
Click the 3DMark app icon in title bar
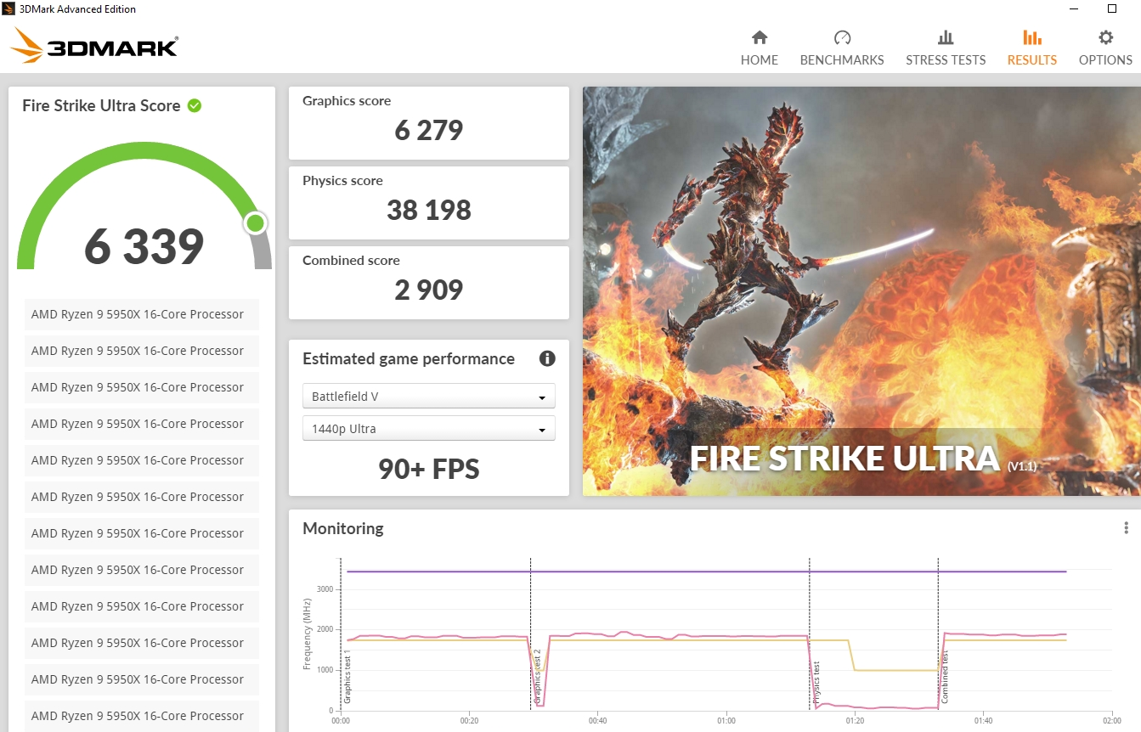(8, 8)
